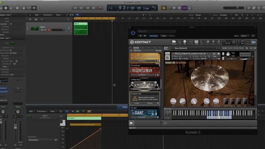Open the Manual preset dropdown in plugin header
This screenshot has width=265, height=149.
pyautogui.click(x=157, y=31)
